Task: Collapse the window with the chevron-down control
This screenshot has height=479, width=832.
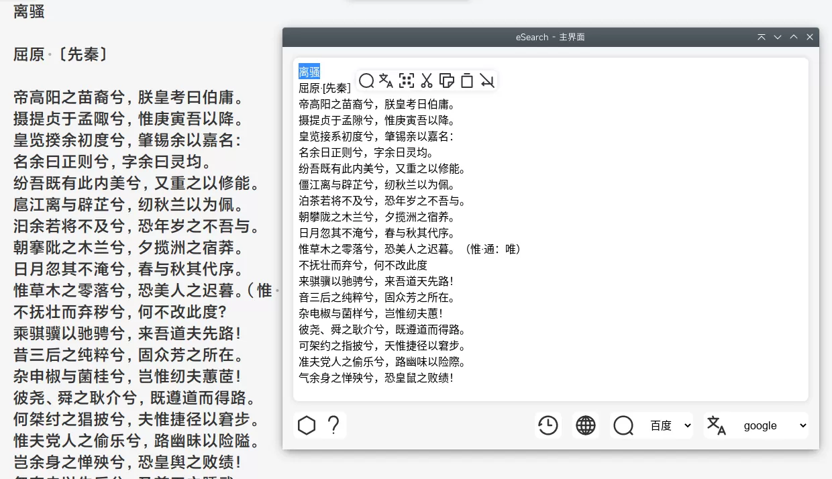Action: [777, 37]
